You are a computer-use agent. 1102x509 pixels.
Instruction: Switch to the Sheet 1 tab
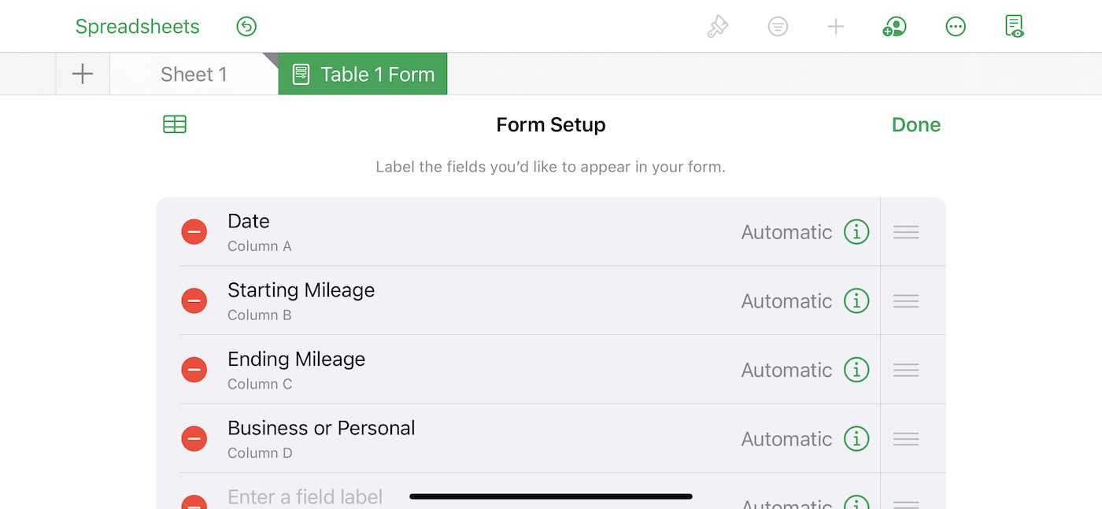[194, 75]
